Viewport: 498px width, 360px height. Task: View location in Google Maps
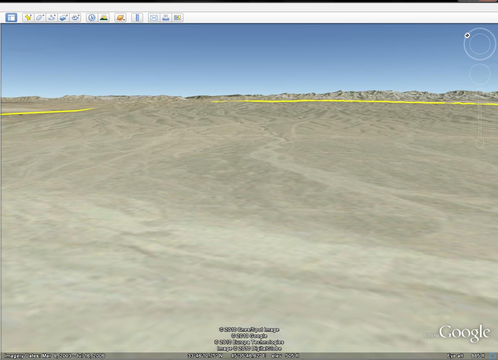[x=177, y=18]
